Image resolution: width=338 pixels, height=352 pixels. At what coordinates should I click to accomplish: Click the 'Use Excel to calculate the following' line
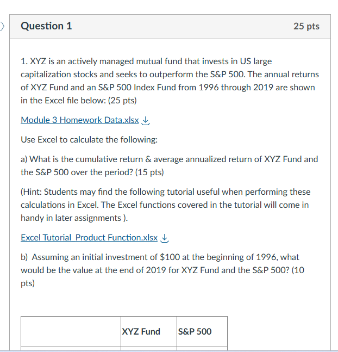[89, 140]
